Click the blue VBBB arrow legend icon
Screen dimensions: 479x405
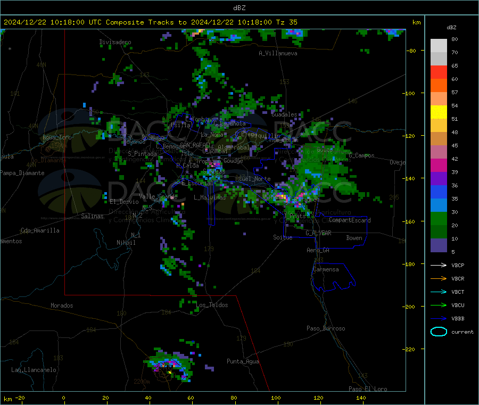[x=439, y=319]
